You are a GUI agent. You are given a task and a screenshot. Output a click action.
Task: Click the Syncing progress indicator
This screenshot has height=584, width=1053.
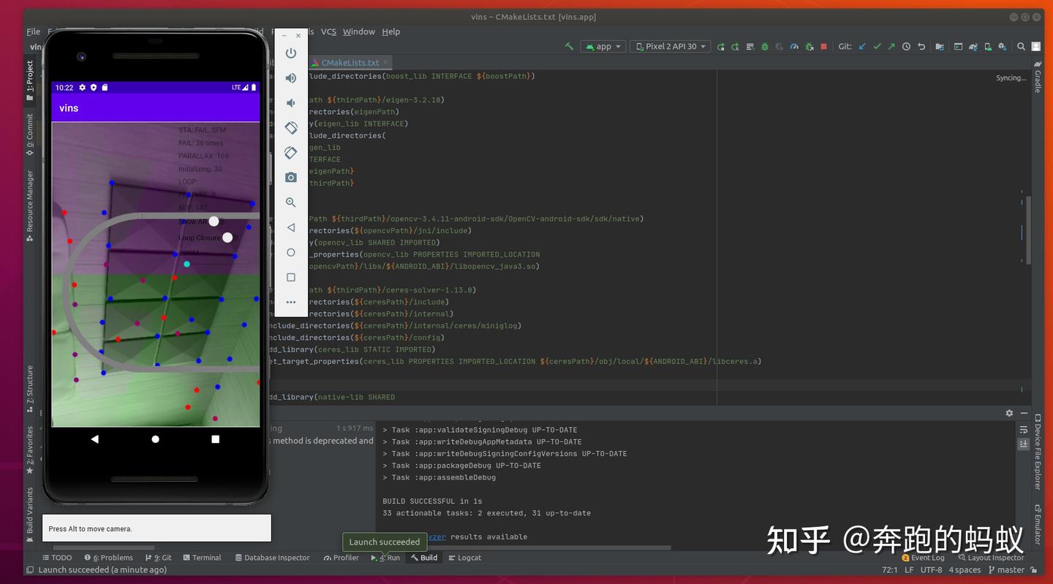(x=1010, y=77)
